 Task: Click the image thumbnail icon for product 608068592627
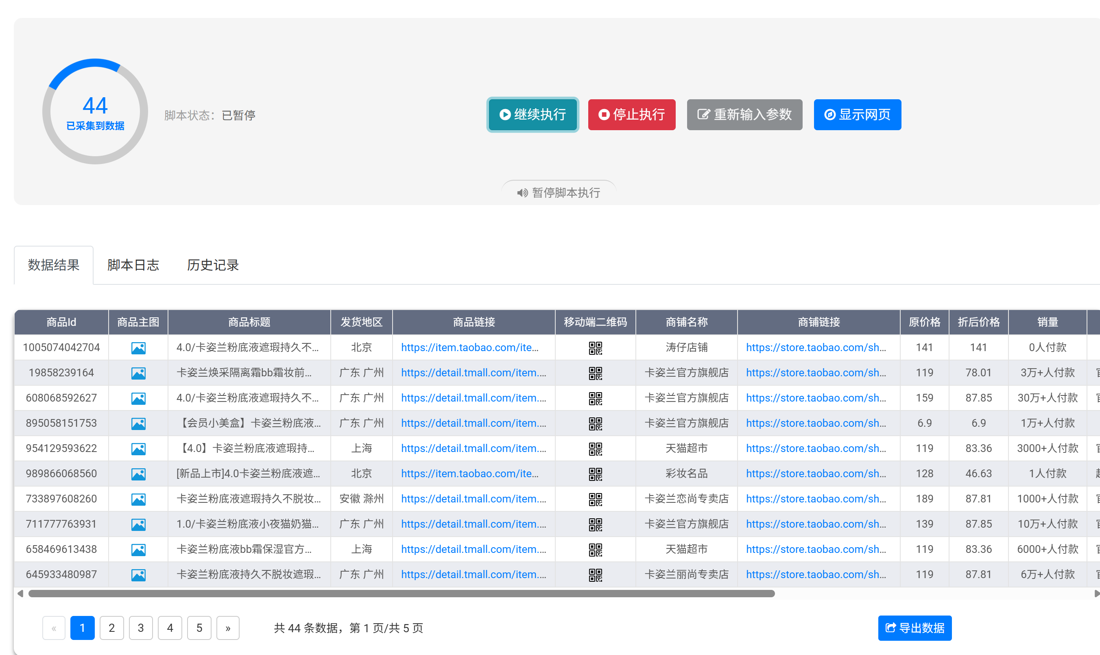pos(138,398)
